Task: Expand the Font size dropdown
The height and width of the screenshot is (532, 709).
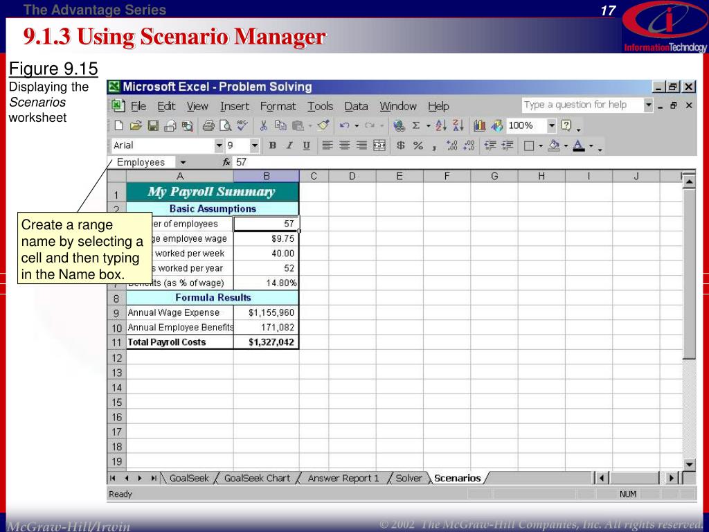Action: tap(254, 145)
